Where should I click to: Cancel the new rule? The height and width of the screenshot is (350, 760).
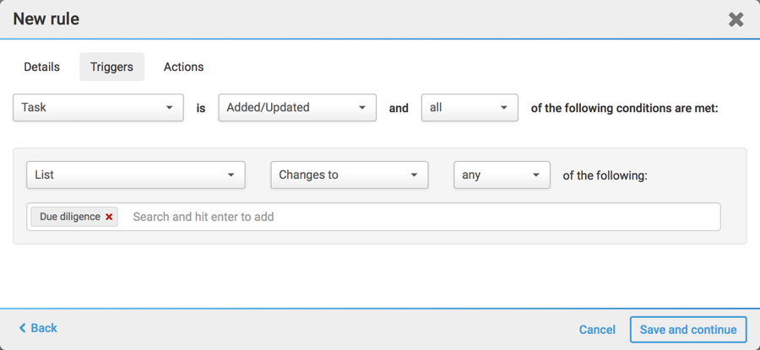[597, 330]
